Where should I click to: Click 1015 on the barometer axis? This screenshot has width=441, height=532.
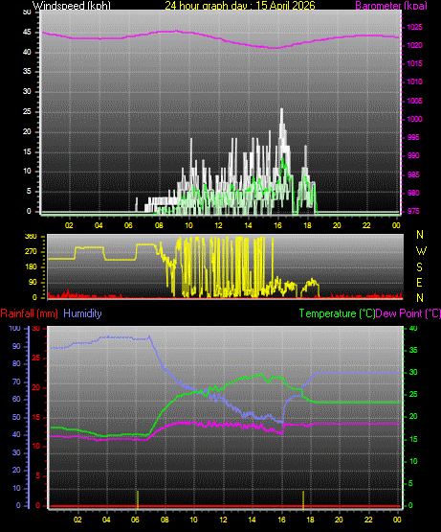pyautogui.click(x=415, y=63)
